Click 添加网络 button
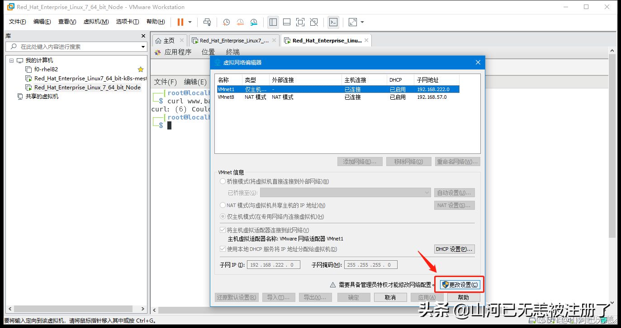The width and height of the screenshot is (621, 328). click(x=360, y=162)
